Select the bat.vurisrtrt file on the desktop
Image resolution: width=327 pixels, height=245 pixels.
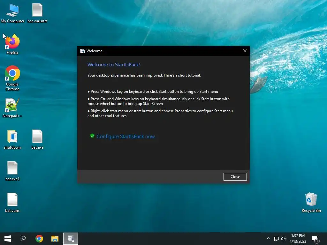[37, 13]
